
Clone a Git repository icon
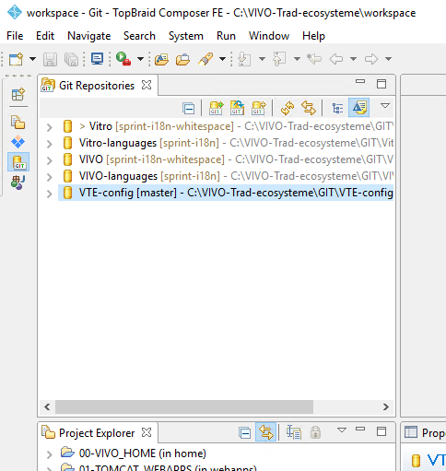pos(237,108)
